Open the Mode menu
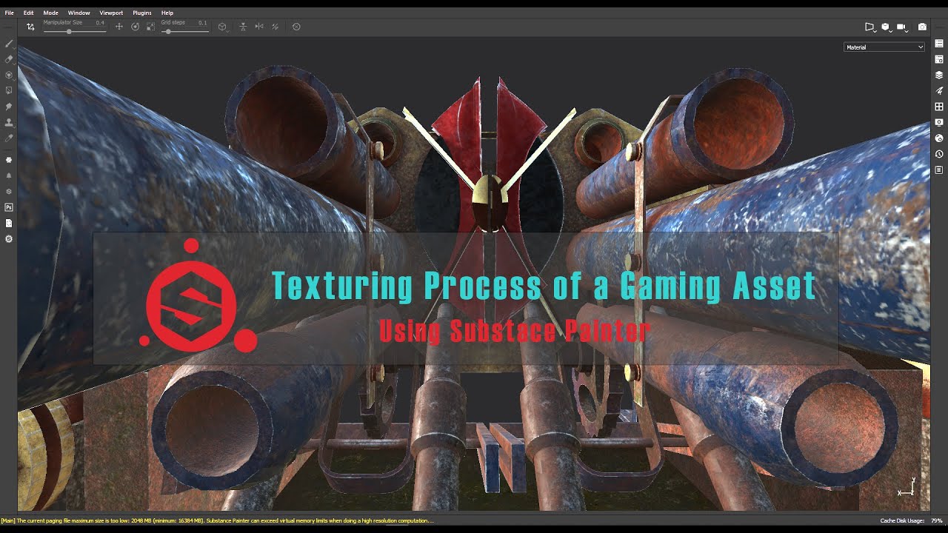 pyautogui.click(x=50, y=13)
